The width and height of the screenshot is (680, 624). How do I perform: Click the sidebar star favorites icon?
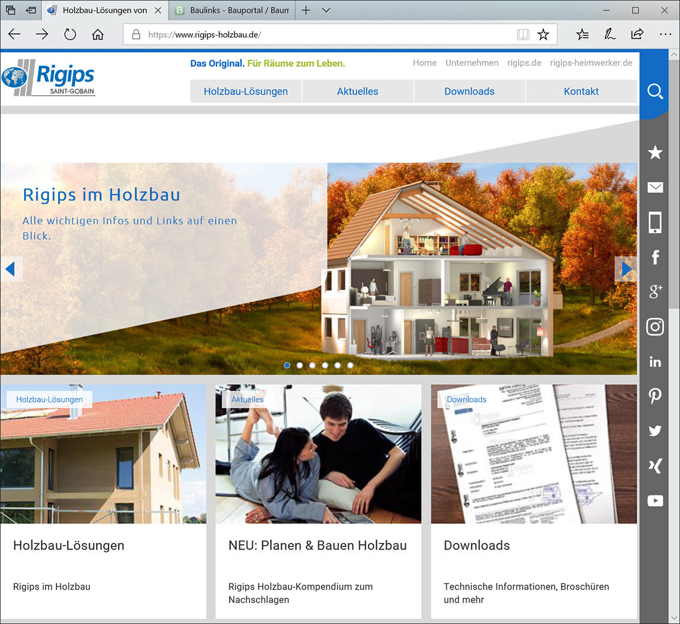coord(655,152)
